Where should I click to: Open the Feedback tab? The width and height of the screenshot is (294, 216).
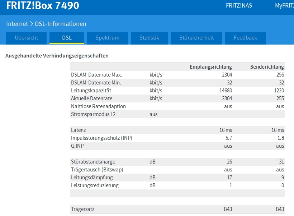[245, 38]
